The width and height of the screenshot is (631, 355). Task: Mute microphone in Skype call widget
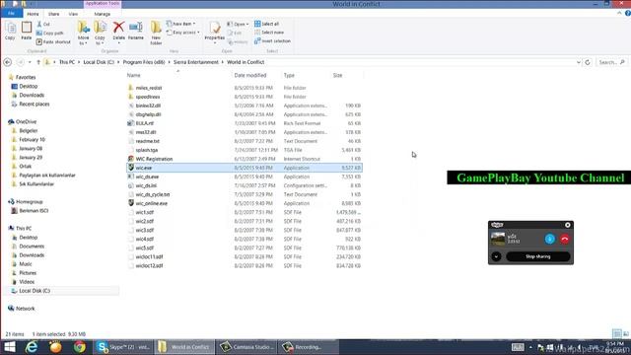coord(550,239)
